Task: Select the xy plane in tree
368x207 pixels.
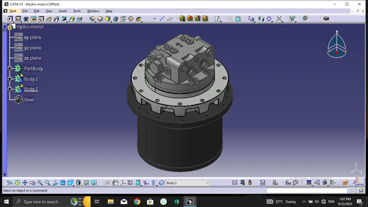Action: point(32,37)
